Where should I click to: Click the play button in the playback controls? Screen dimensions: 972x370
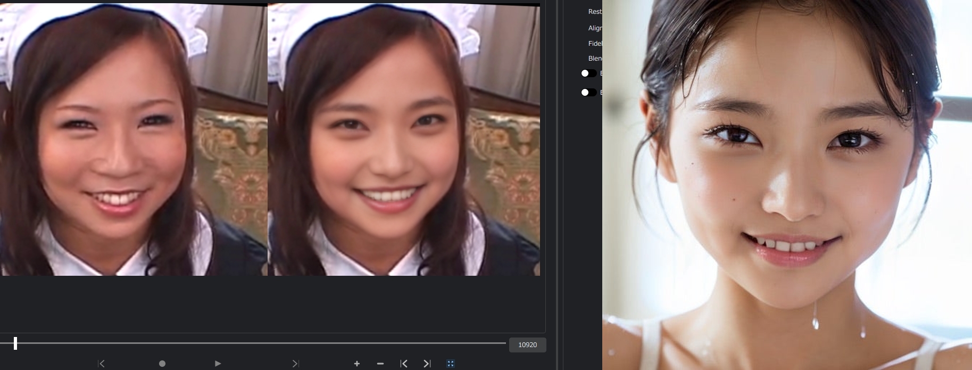218,364
